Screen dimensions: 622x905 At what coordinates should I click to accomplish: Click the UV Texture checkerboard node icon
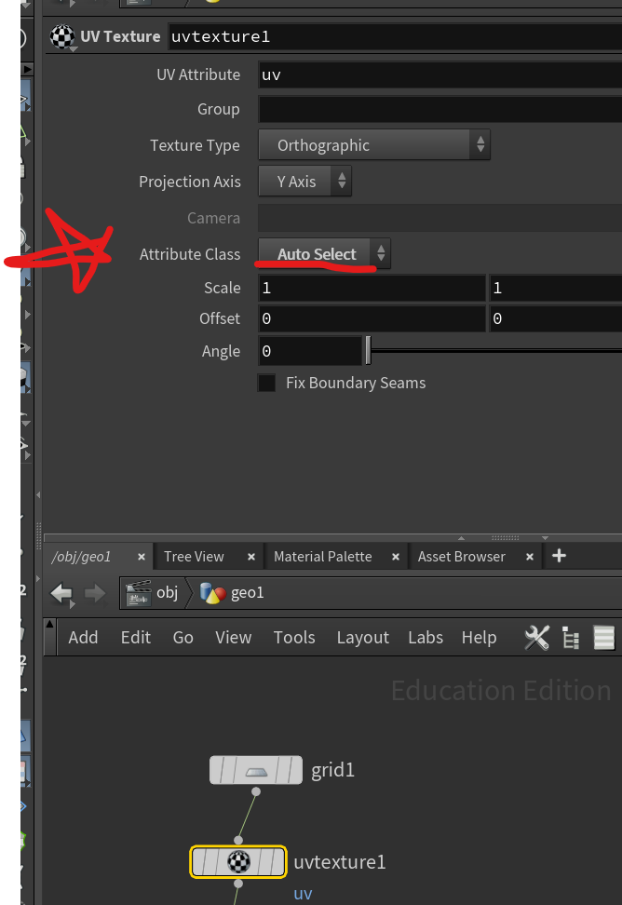point(62,36)
